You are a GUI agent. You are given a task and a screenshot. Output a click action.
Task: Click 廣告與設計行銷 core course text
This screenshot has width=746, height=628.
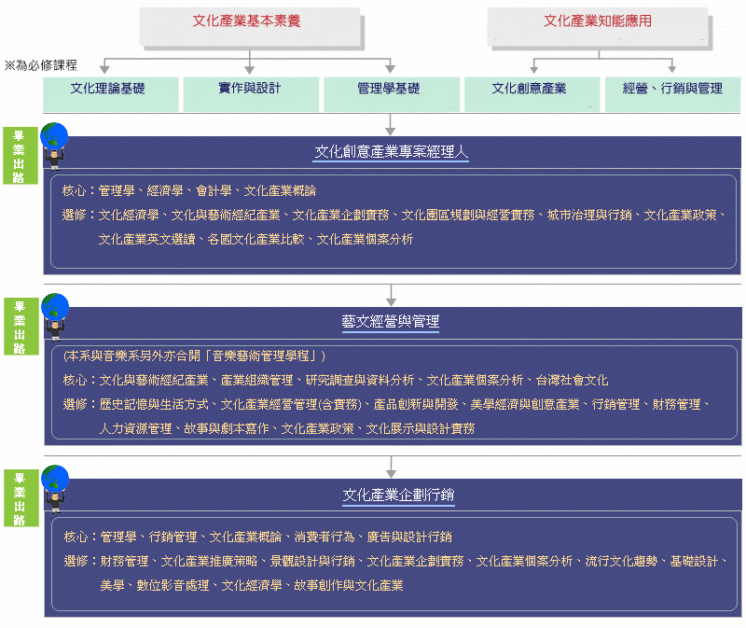click(409, 537)
